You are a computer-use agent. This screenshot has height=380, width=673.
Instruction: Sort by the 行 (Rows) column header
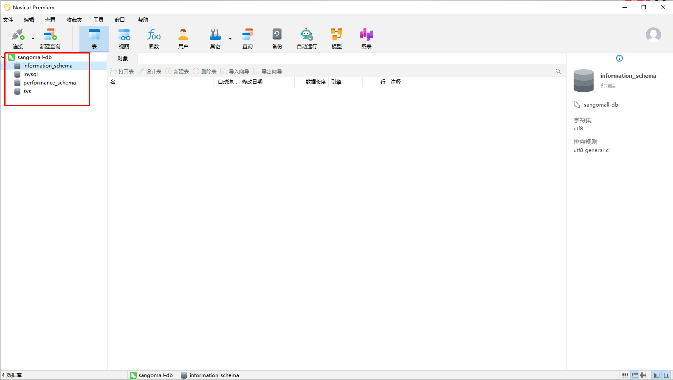point(375,82)
